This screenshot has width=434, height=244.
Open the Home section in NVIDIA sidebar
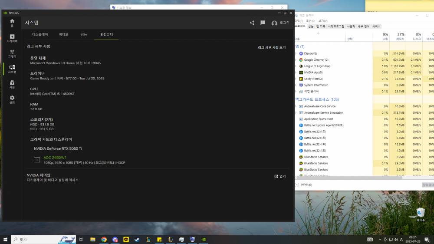(12, 23)
